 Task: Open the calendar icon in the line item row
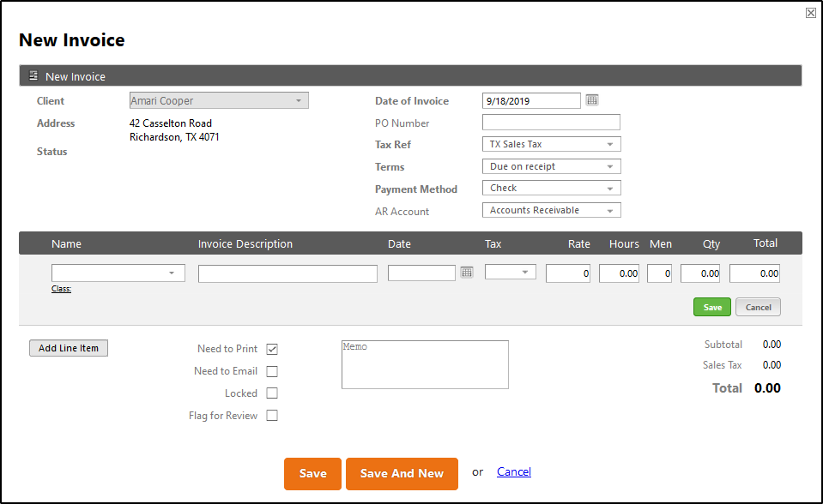click(x=466, y=273)
